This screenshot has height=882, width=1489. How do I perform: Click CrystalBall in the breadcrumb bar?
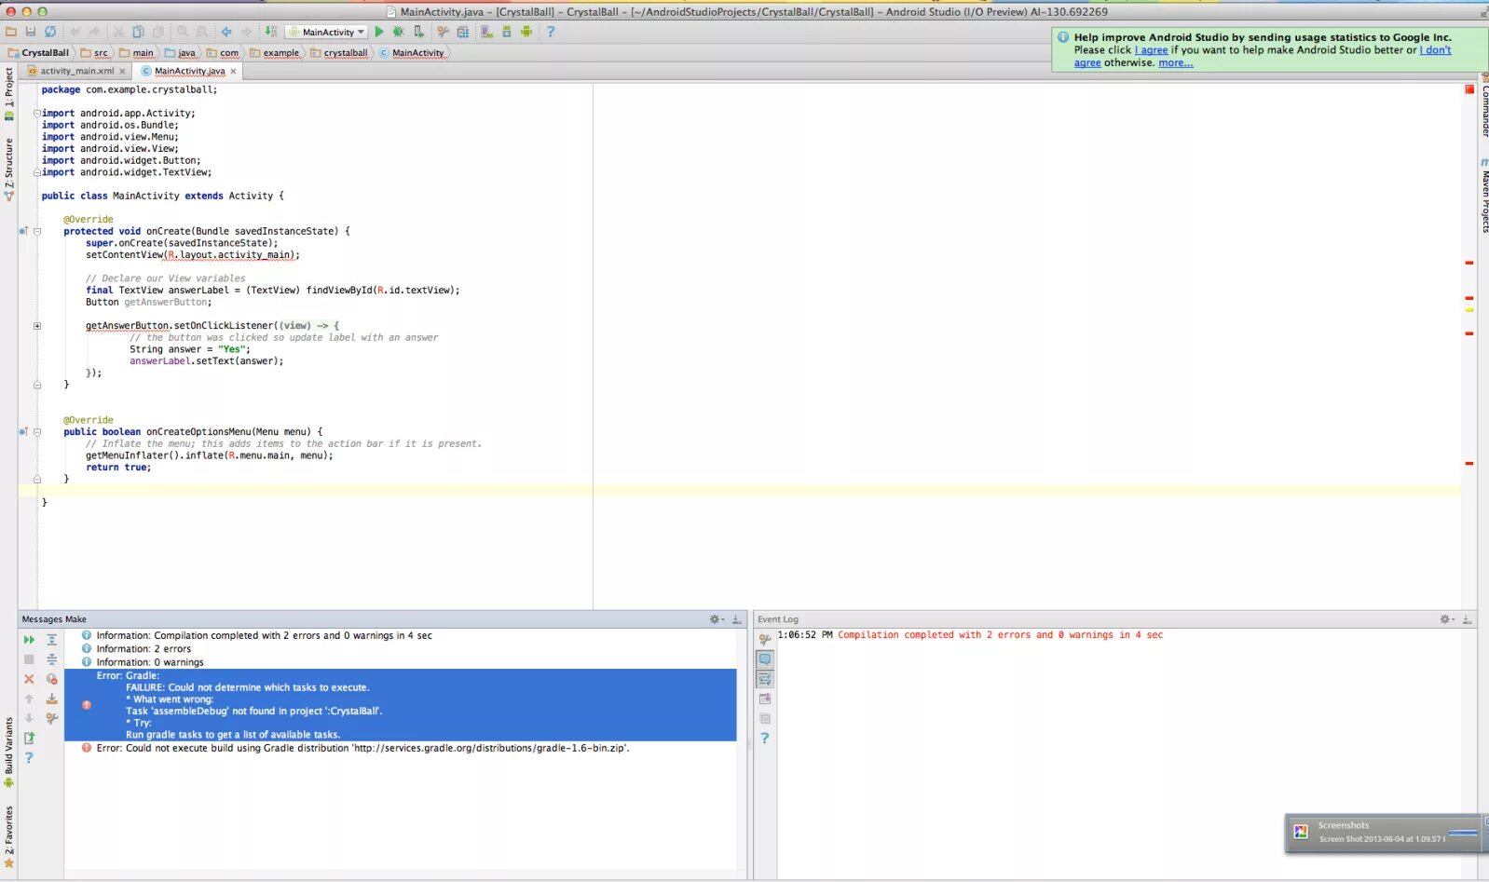(x=38, y=53)
